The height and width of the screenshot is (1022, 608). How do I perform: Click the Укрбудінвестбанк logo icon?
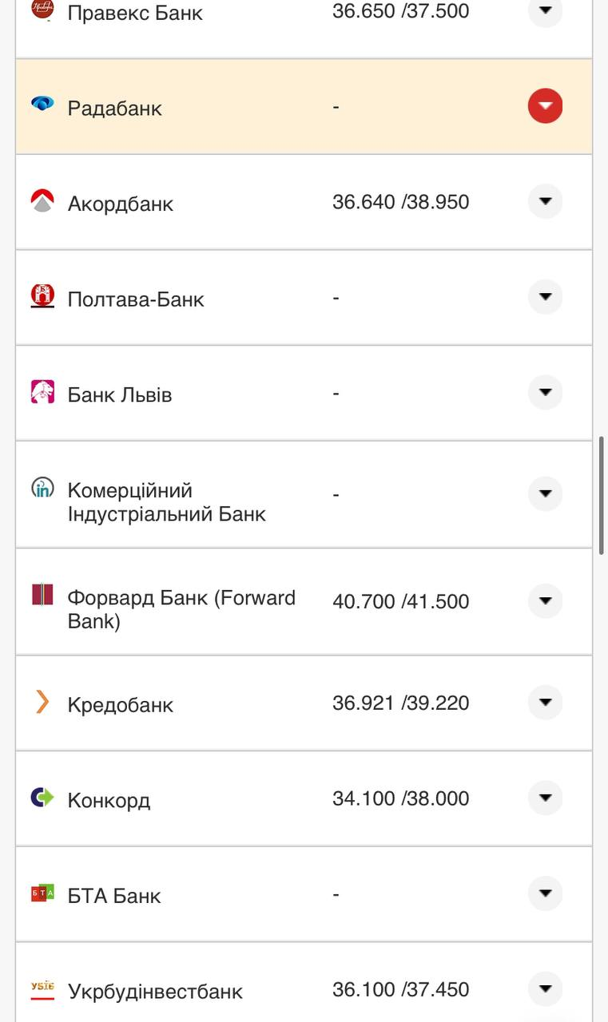pyautogui.click(x=42, y=989)
